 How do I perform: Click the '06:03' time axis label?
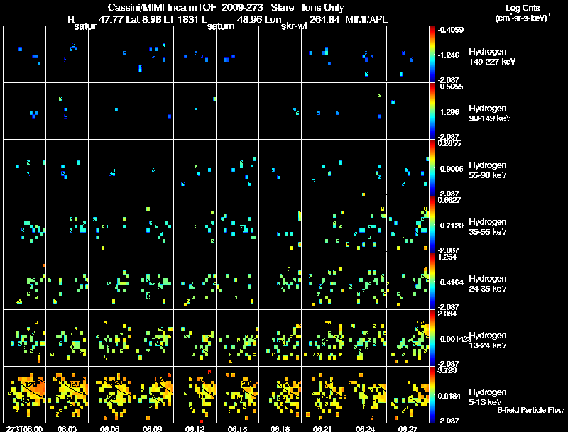(x=67, y=428)
